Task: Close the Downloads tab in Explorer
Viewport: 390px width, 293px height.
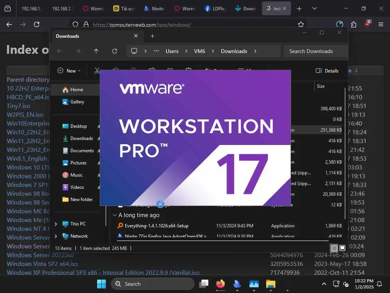Action: click(x=136, y=36)
